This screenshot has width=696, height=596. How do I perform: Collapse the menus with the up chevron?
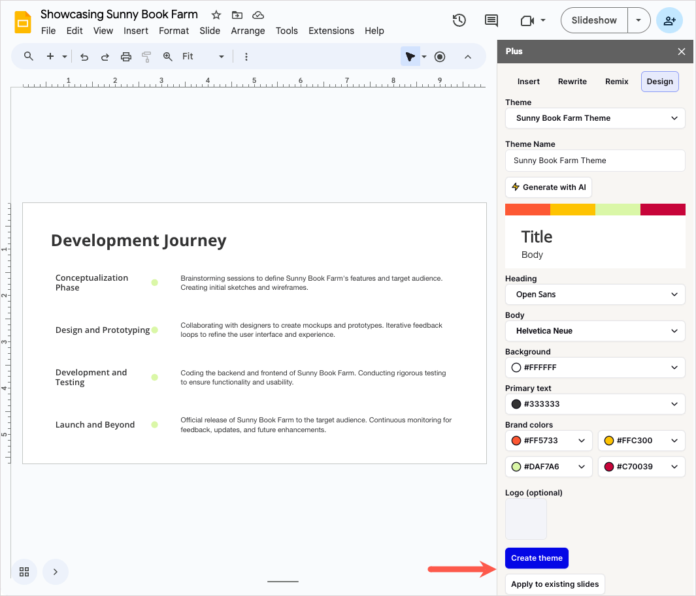coord(467,57)
